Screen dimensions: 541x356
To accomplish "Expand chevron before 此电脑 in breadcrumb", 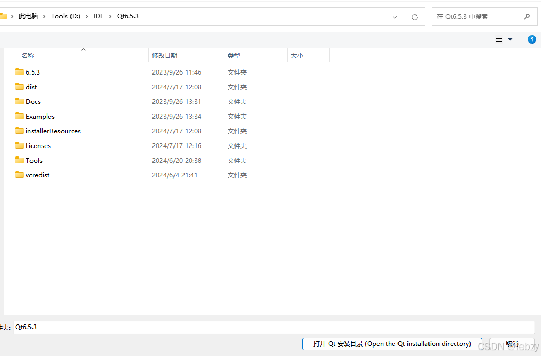I will click(x=12, y=17).
